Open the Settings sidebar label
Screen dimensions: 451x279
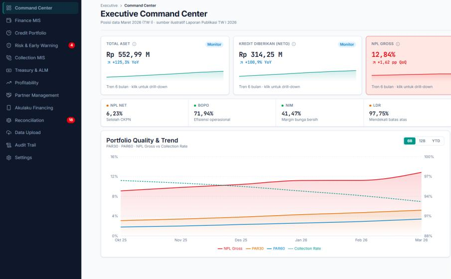[23, 157]
